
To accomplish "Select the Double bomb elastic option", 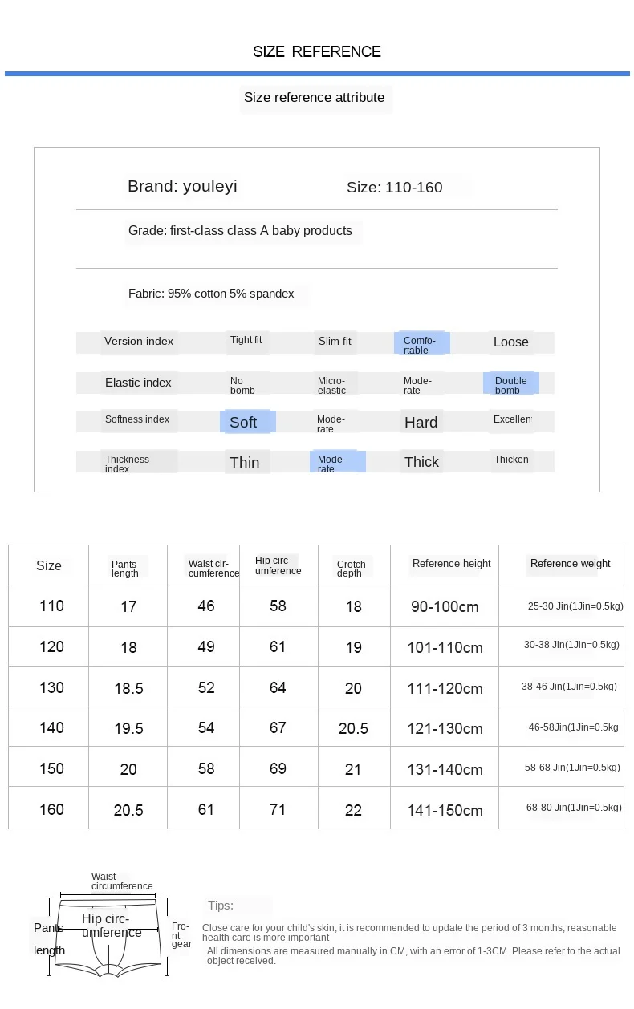I will pyautogui.click(x=510, y=384).
